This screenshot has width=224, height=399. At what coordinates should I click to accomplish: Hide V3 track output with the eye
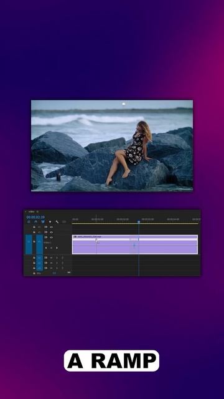[51, 227]
